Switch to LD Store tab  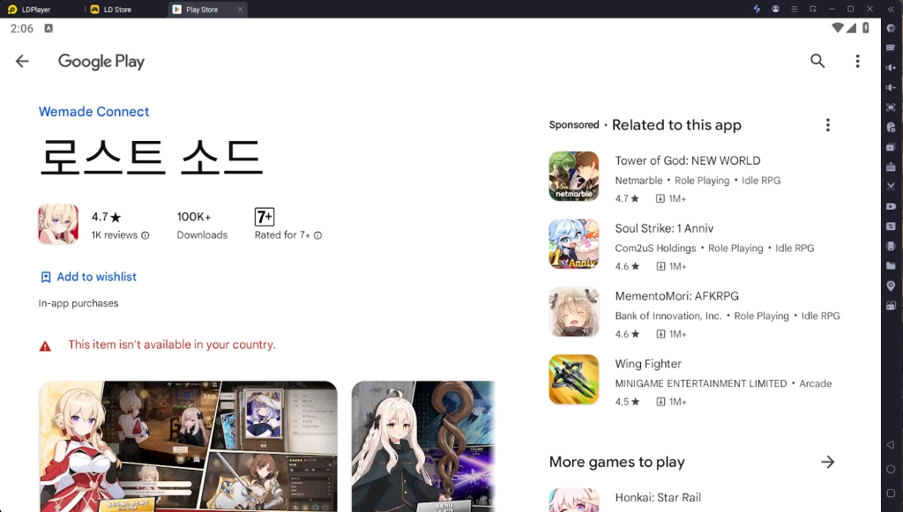point(110,9)
